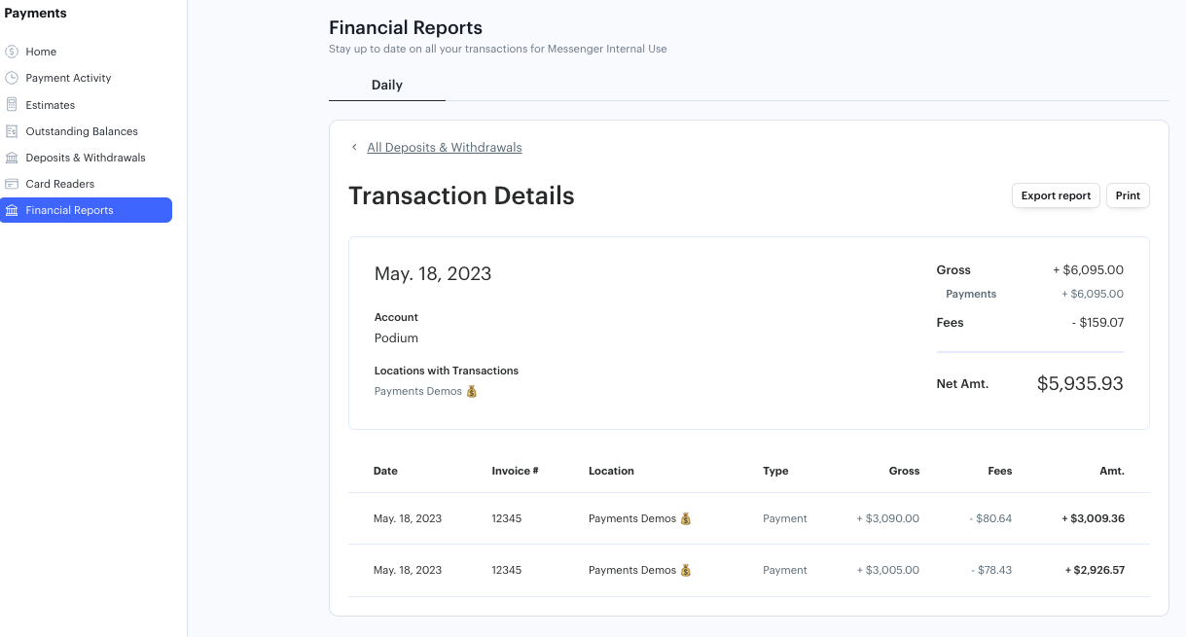This screenshot has width=1186, height=637.
Task: Switch to the Daily tab
Action: (x=386, y=85)
